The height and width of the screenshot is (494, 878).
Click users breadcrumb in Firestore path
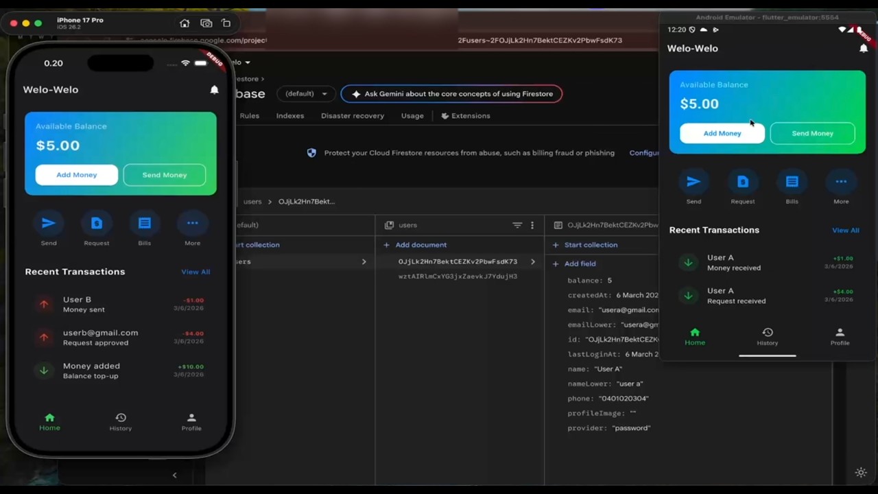point(252,202)
